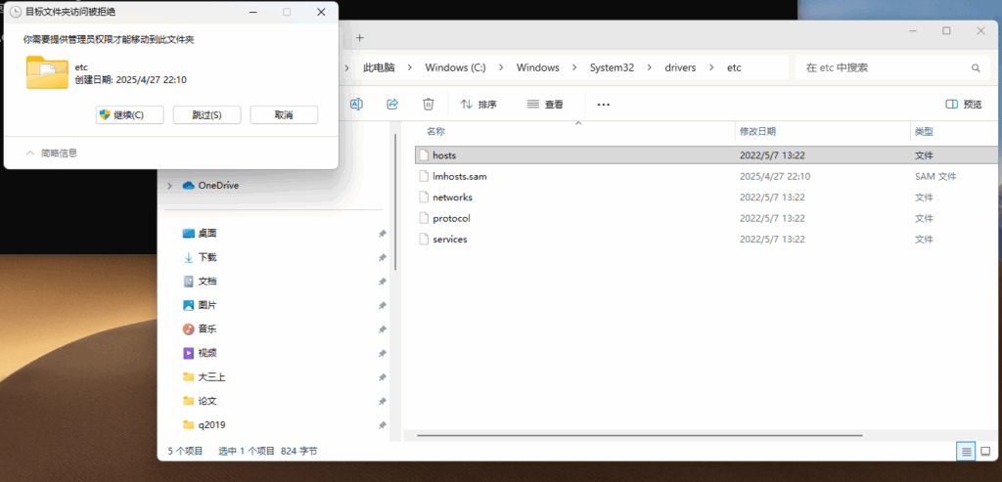Click the 在 etc 中搜索 search box

coord(881,68)
